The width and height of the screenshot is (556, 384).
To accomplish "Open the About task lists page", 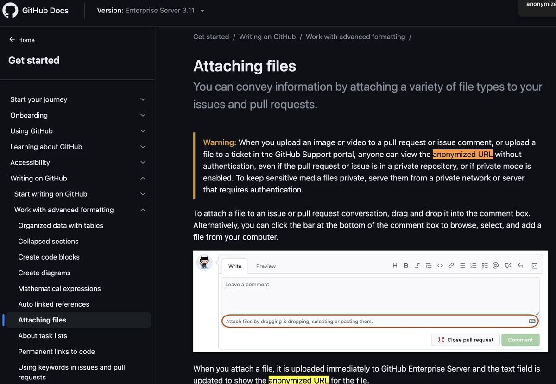I will pos(43,335).
